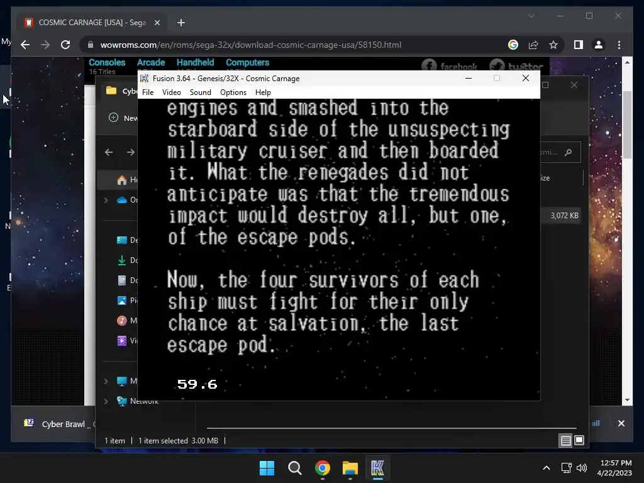Select Network in Explorer sidebar
This screenshot has height=483, width=644.
point(138,401)
